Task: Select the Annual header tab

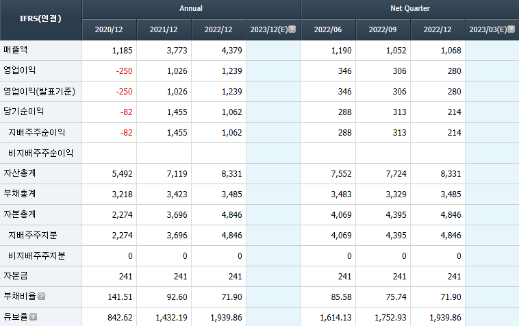Action: click(191, 9)
